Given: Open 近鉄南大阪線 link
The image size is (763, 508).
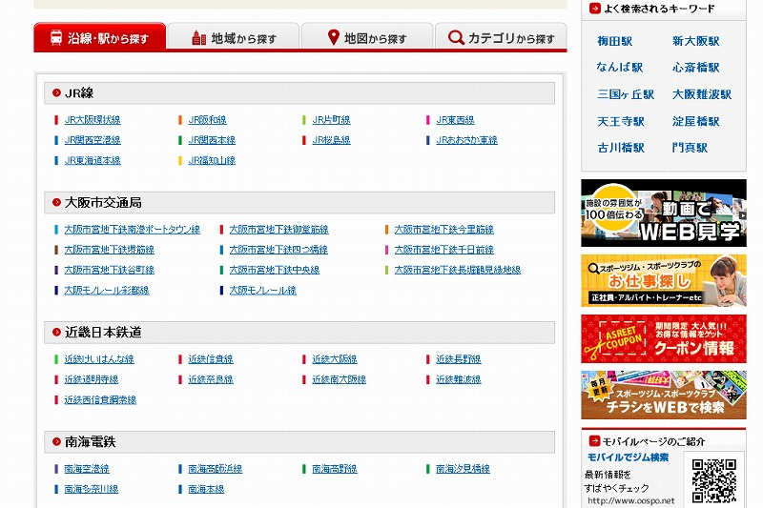Looking at the screenshot, I should pos(340,379).
